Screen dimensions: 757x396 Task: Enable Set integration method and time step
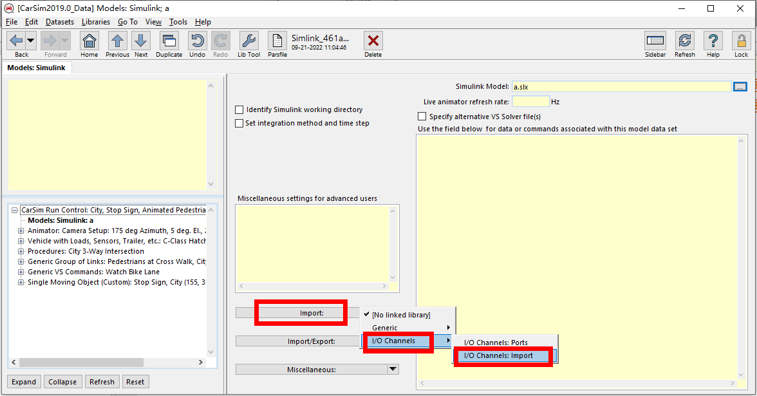(239, 123)
